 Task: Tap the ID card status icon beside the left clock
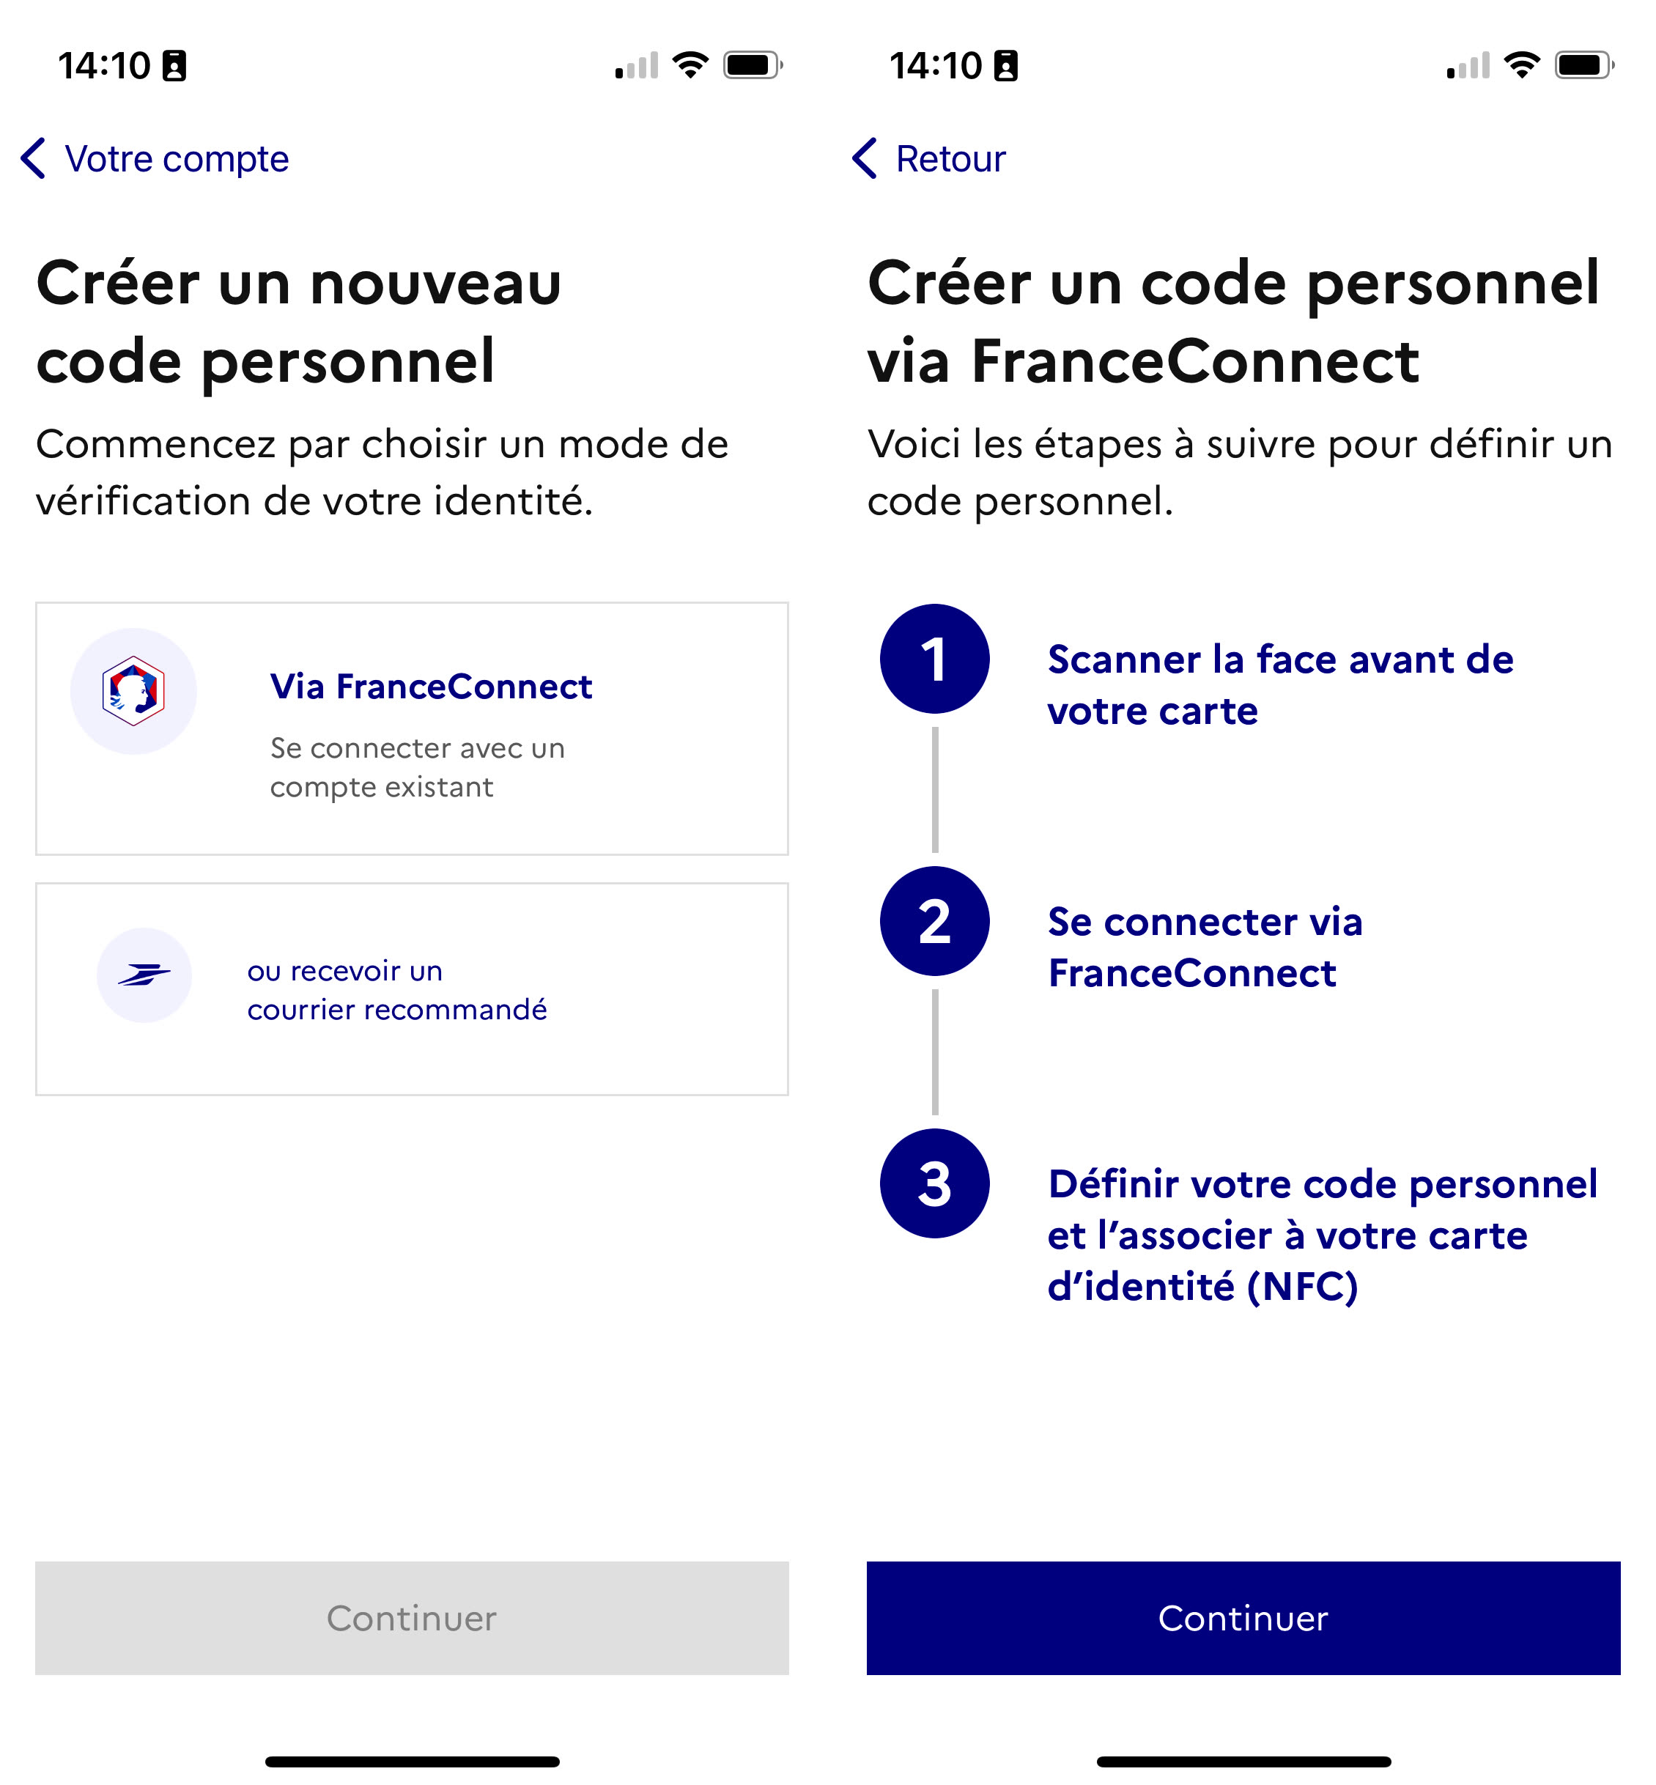coord(174,65)
